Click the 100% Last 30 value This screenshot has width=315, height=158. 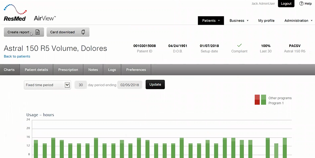(265, 46)
